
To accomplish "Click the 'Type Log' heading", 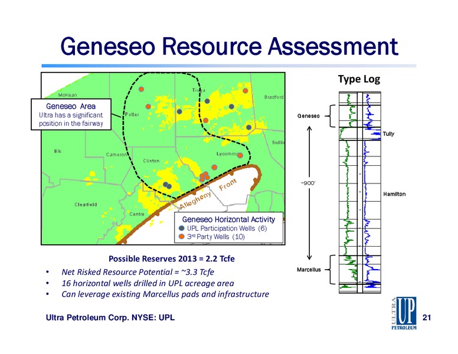I will tap(359, 79).
